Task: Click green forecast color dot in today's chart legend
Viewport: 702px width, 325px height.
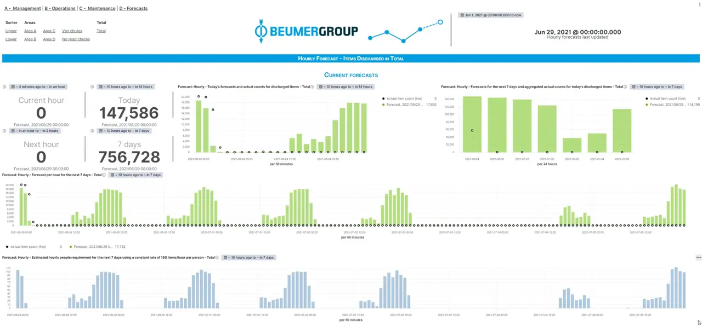Action: coord(383,104)
